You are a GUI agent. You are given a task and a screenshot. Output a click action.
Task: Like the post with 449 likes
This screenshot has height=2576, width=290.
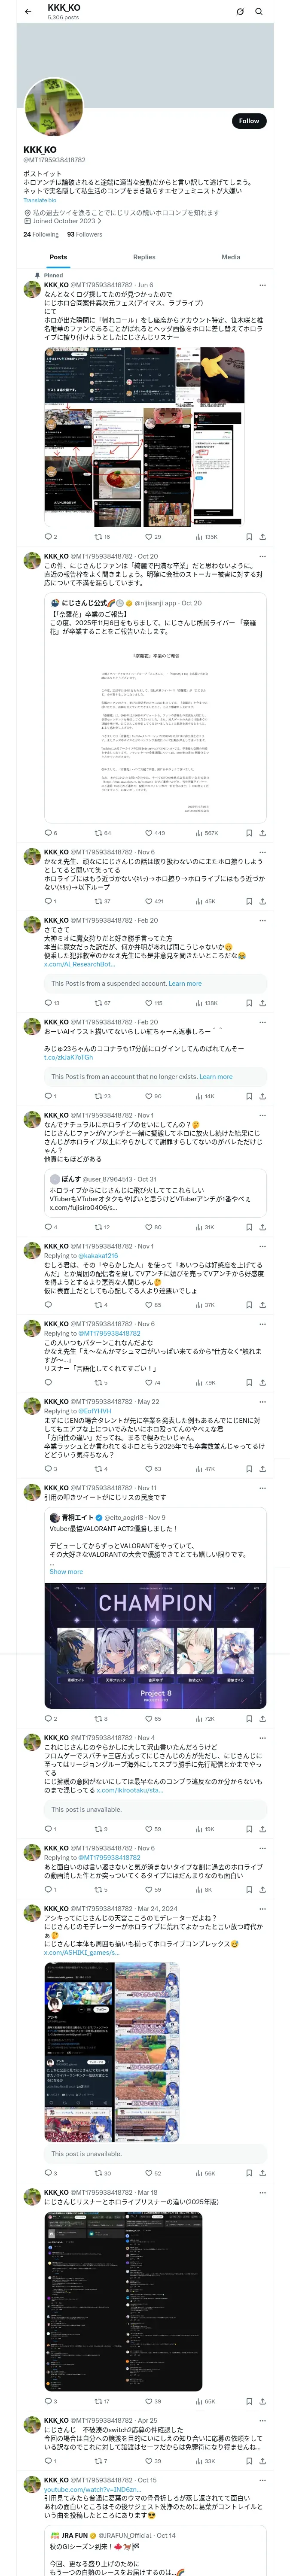pos(149,832)
